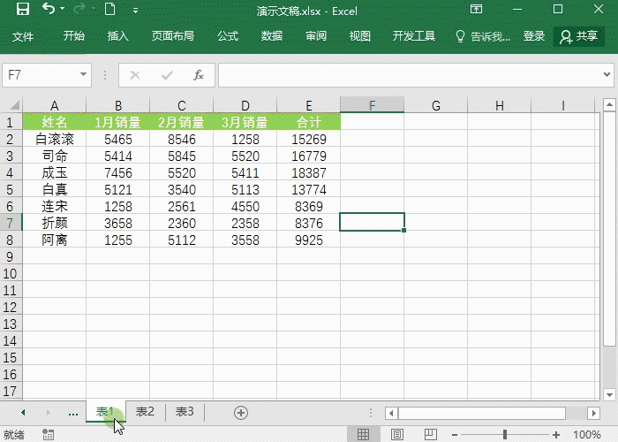Screen dimensions: 618x442
Task: Switch to sheet tab 表2
Action: (145, 412)
